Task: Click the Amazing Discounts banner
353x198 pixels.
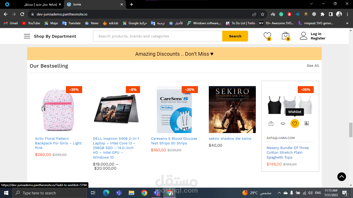Action: pyautogui.click(x=174, y=54)
